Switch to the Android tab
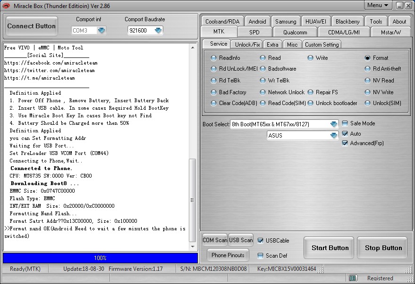415x284 pixels. tap(257, 21)
